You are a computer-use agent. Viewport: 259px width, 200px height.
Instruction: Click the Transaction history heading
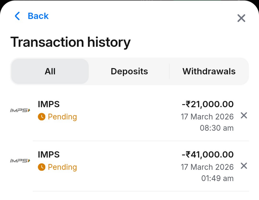(x=70, y=42)
